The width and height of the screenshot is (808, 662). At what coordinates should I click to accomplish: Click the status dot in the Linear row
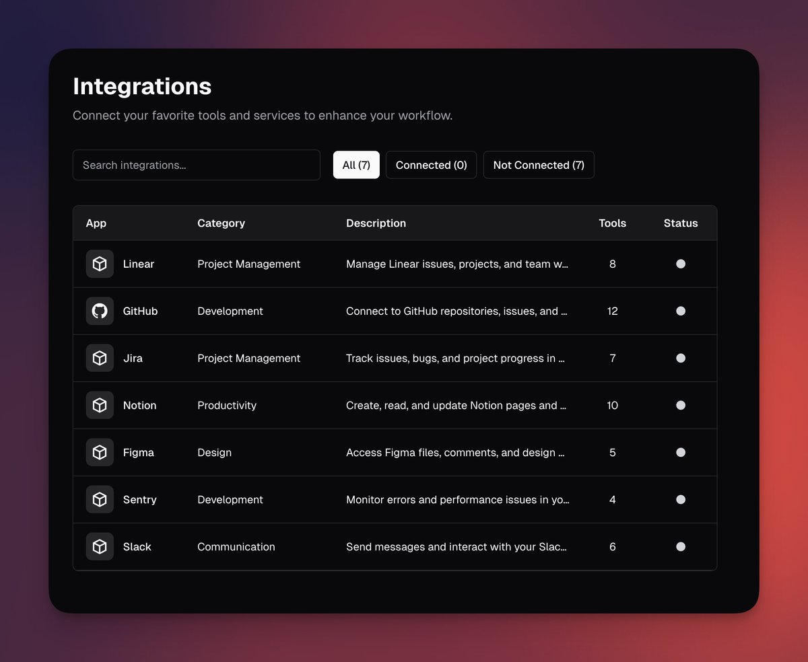point(681,264)
